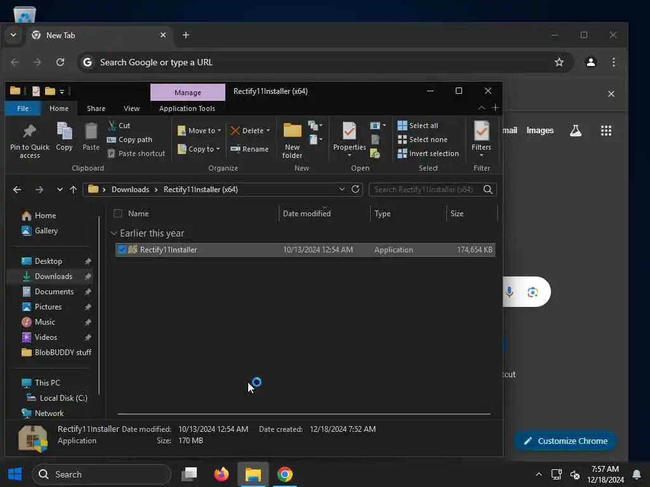Sort by Date modified column

[307, 214]
